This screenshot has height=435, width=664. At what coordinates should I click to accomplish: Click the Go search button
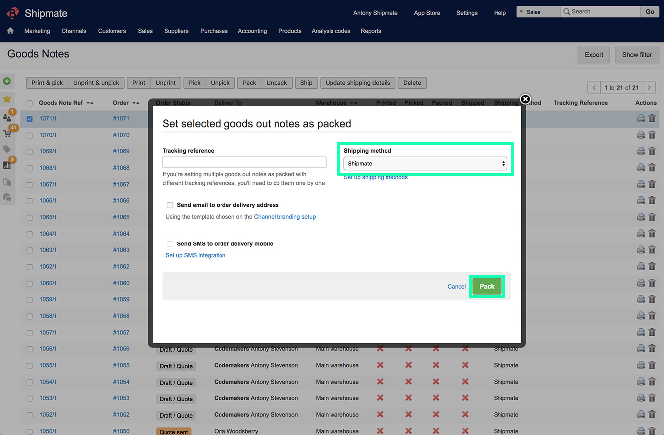tap(650, 12)
